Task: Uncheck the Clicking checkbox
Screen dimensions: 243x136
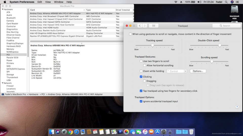Action: (141, 77)
